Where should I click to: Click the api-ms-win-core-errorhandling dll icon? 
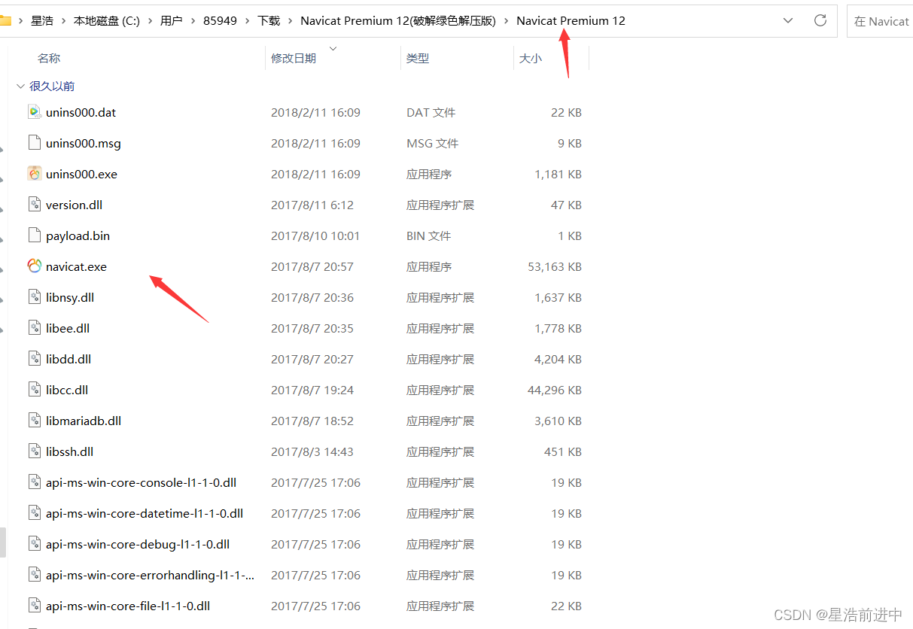tap(34, 575)
